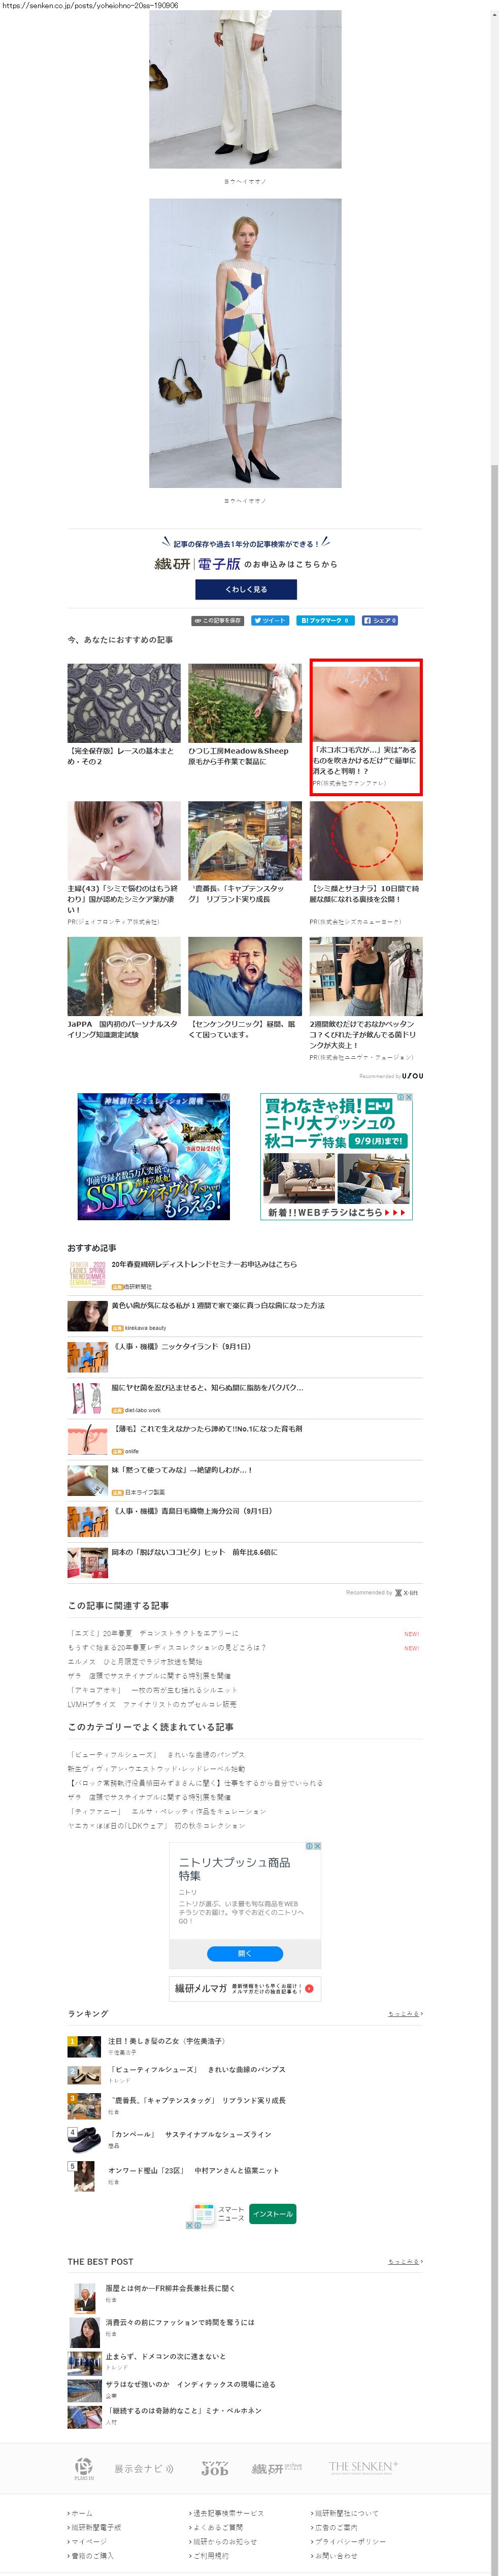499x2576 pixels.
Task: Open 「エズミ」20年春夏 related article
Action: point(153,1633)
